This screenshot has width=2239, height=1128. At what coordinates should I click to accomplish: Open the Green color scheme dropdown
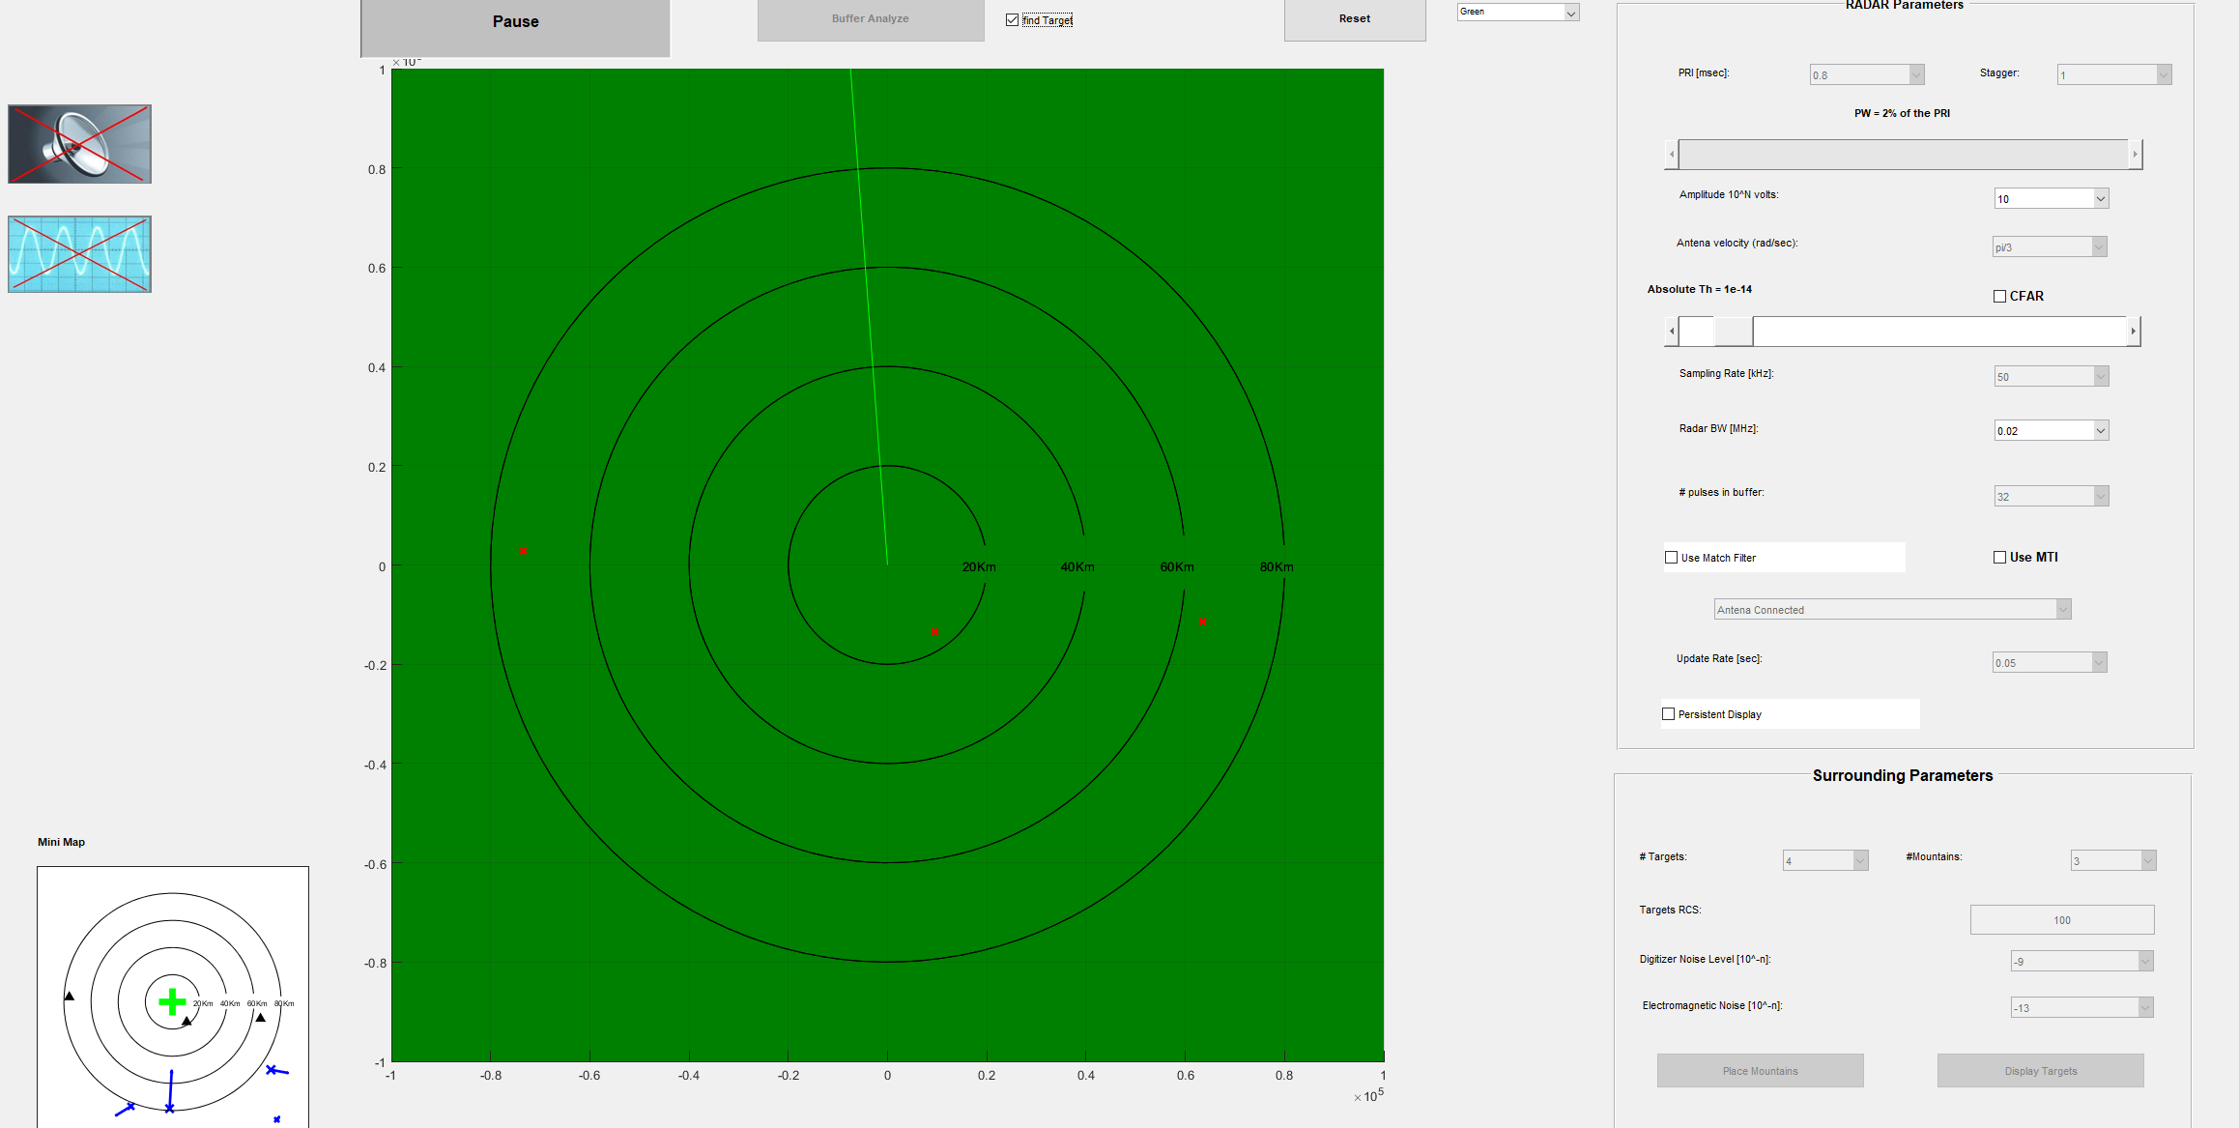(x=1570, y=13)
